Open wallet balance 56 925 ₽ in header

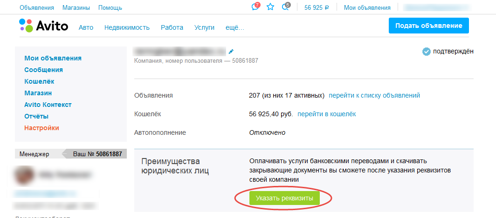(317, 7)
